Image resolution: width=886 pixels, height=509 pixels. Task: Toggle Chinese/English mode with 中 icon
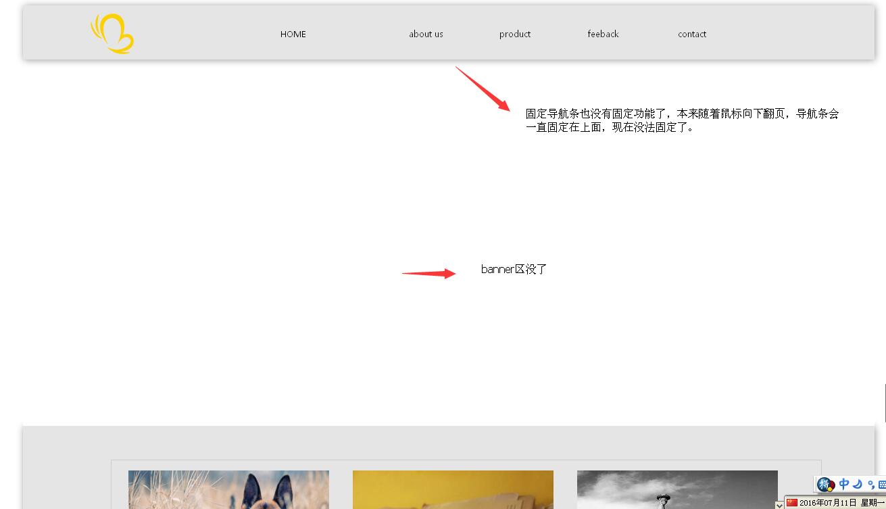click(x=844, y=484)
